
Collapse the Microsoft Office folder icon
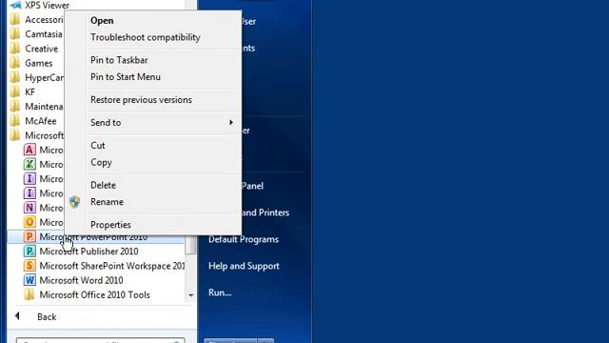(x=15, y=135)
